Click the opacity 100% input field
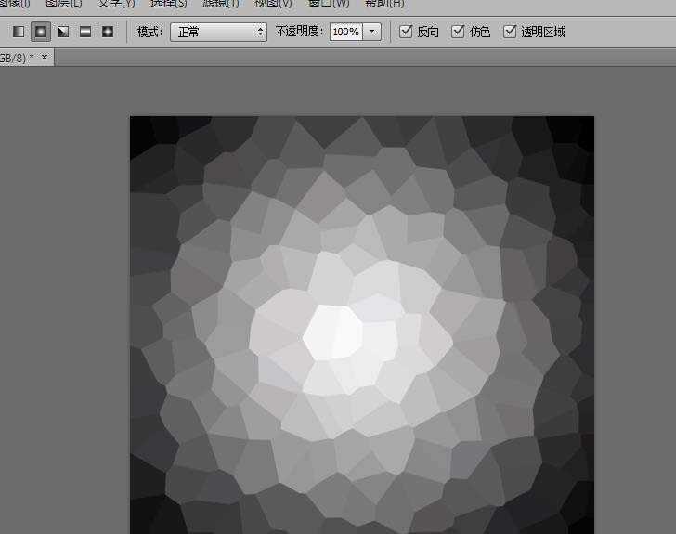 [345, 32]
